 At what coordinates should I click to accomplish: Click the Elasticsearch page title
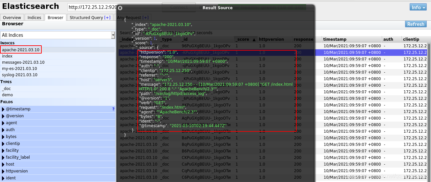point(31,6)
